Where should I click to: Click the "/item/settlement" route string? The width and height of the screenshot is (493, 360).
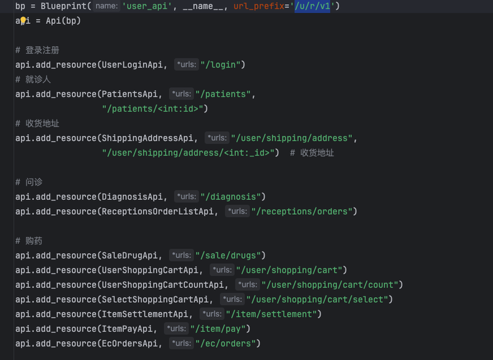click(x=271, y=314)
